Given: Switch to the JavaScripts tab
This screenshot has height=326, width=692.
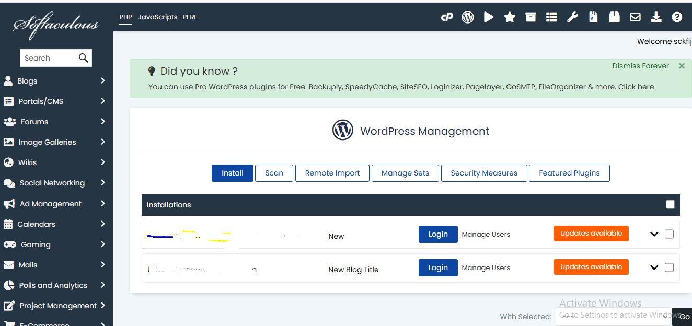Looking at the screenshot, I should 157,17.
